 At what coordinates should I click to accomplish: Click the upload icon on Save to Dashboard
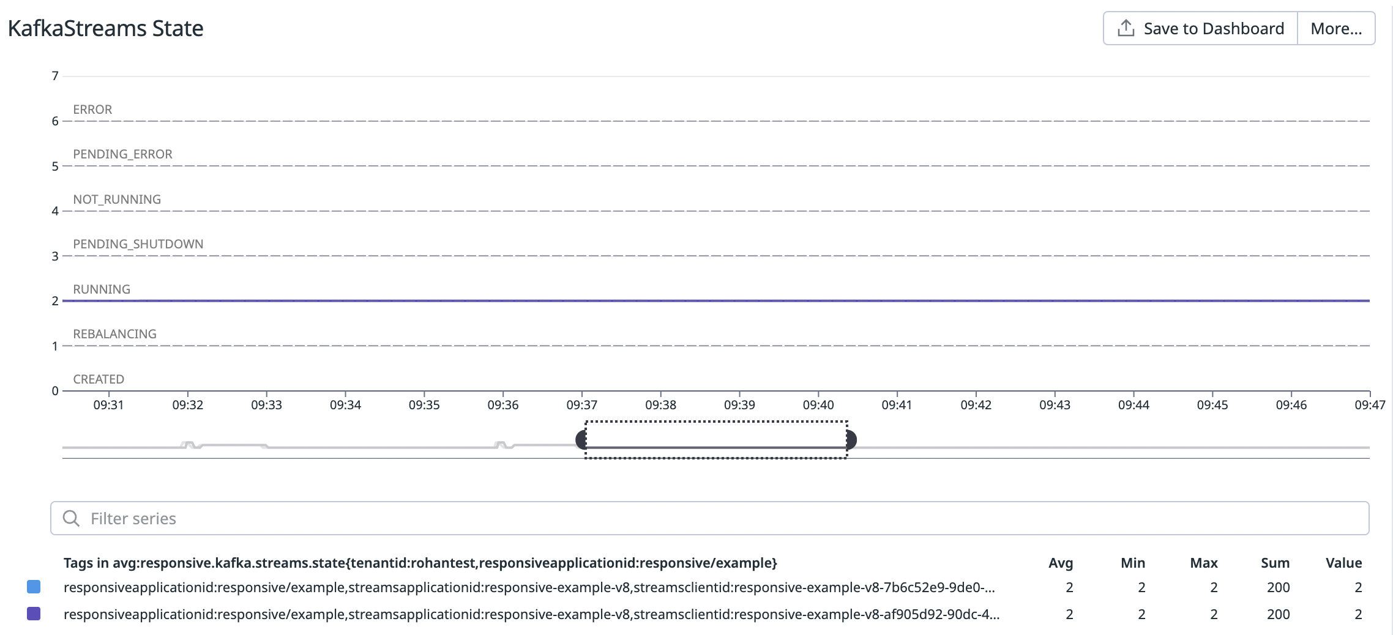point(1126,28)
